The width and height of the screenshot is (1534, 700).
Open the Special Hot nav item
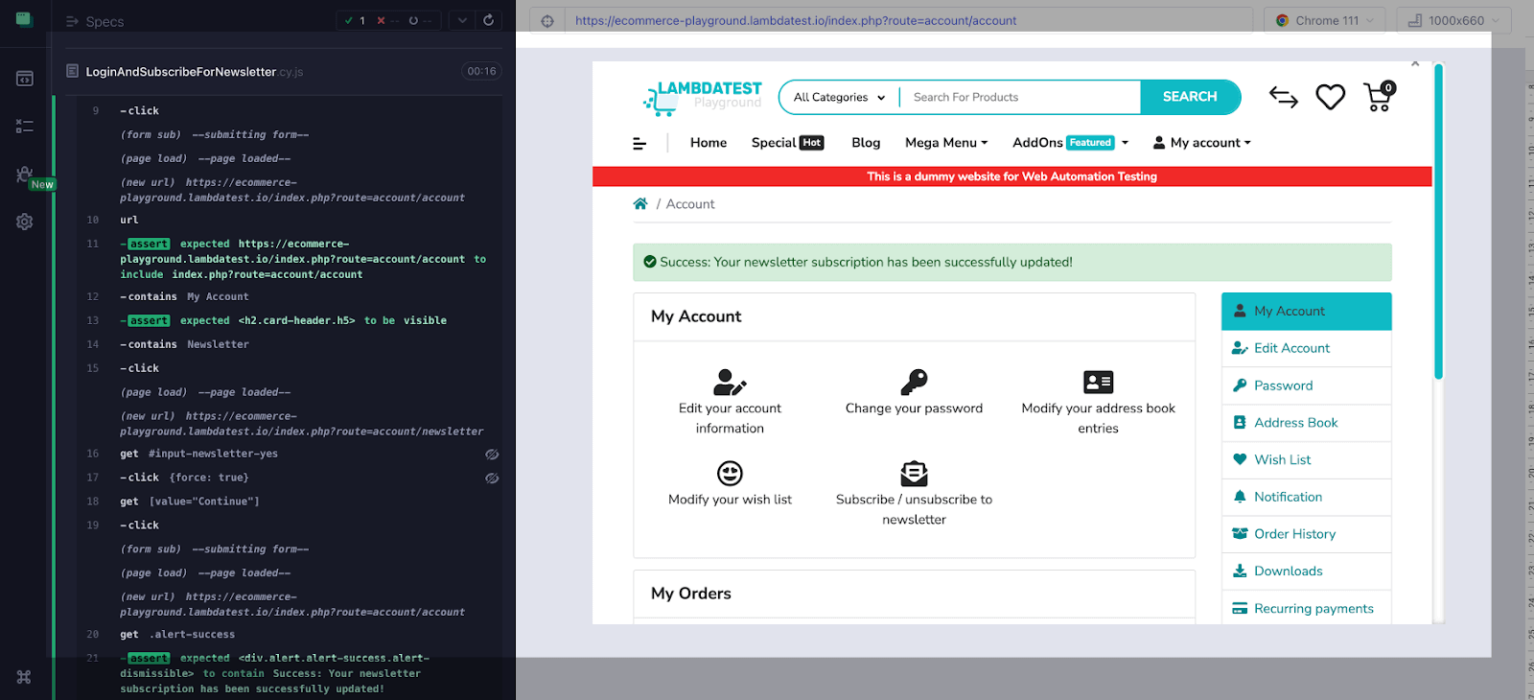tap(787, 143)
